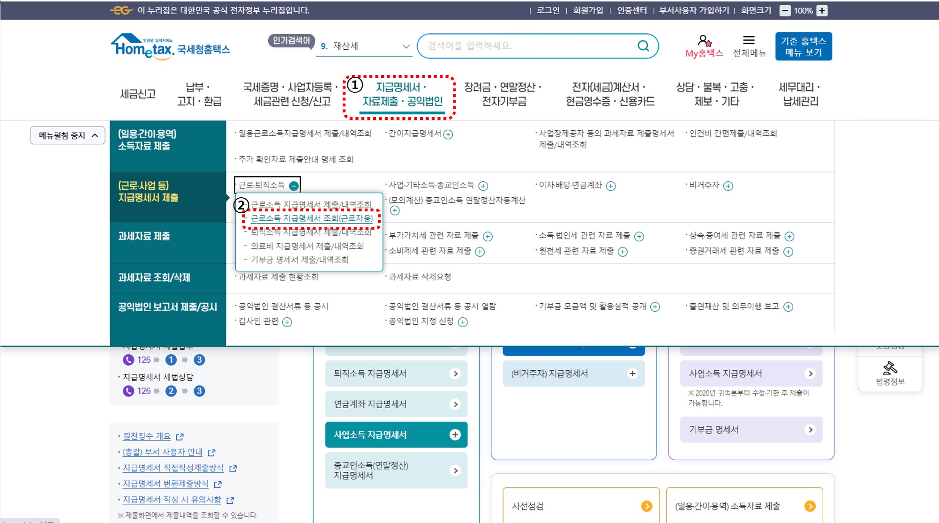Expand 사업소득 지급명세서 teal plus
Image resolution: width=939 pixels, height=523 pixels.
click(x=455, y=435)
